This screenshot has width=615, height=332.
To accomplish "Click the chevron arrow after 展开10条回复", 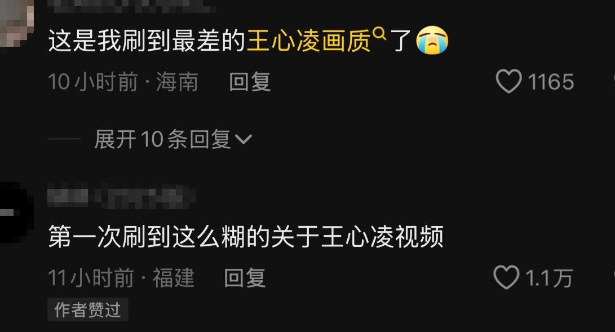I will (243, 139).
